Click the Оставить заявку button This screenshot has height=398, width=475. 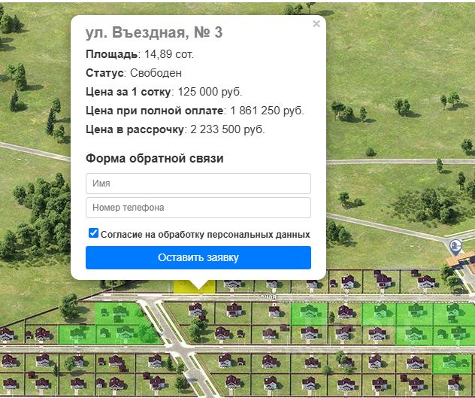(x=198, y=257)
